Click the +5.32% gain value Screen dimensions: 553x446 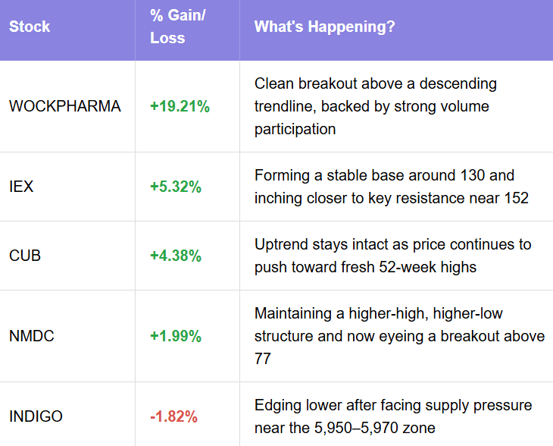pos(176,186)
